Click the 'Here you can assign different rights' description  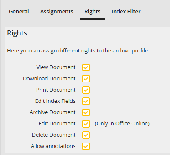[x=78, y=51]
